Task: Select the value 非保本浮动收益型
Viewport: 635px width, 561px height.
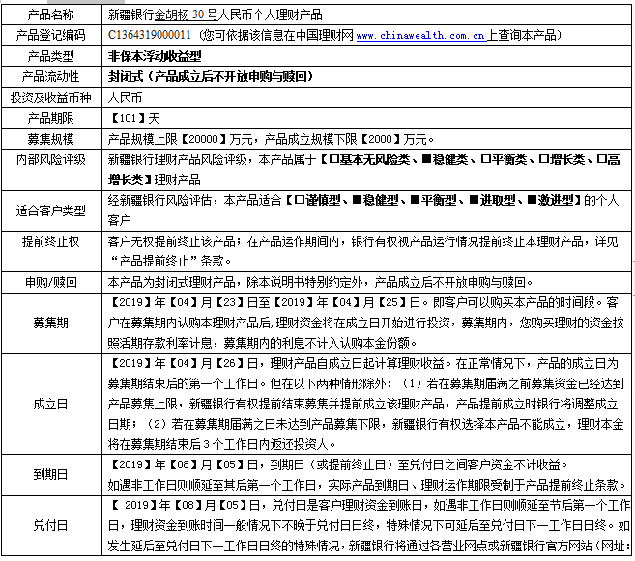Action: 155,56
